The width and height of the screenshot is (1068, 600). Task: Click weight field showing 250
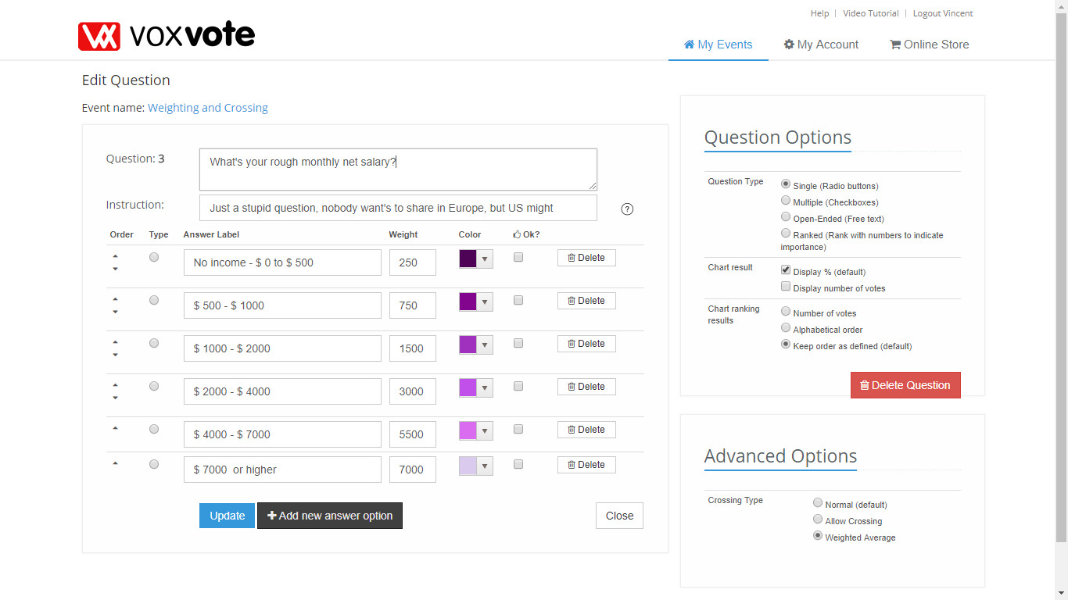point(413,262)
